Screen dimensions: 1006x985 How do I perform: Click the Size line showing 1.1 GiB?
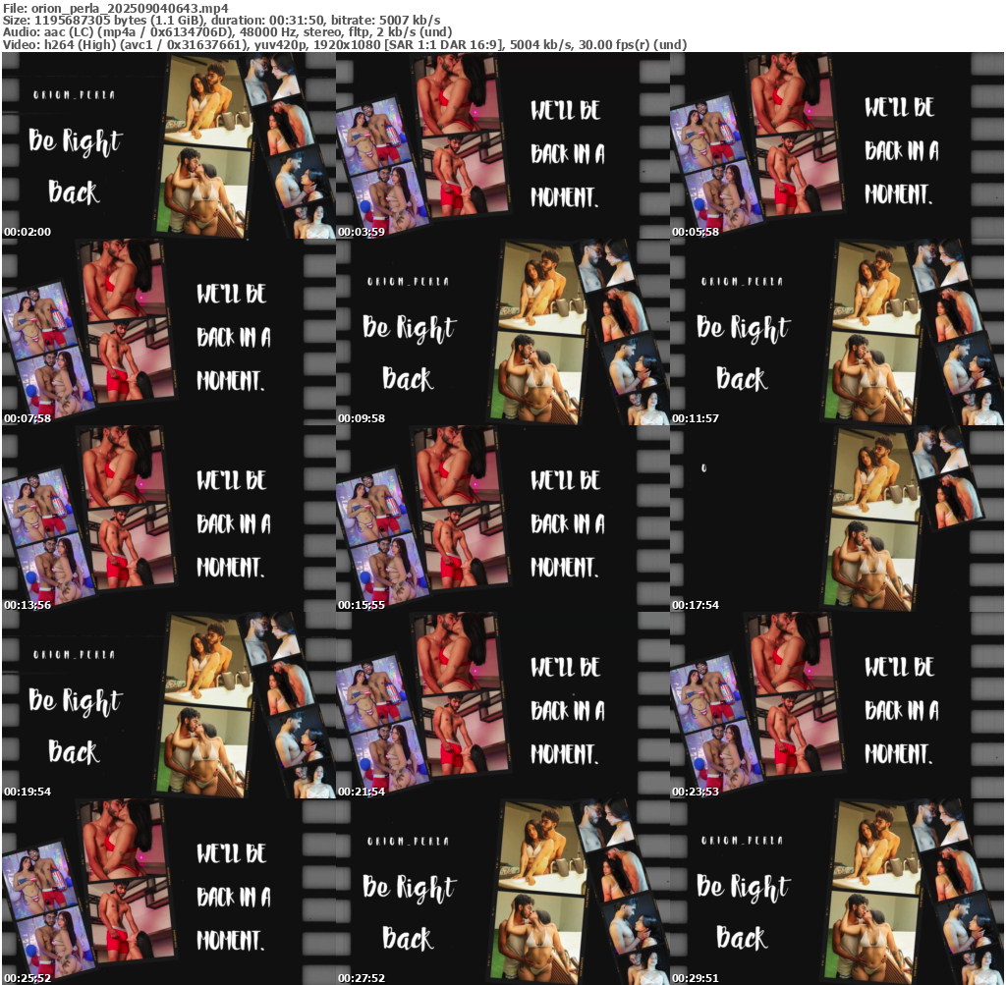pos(221,21)
